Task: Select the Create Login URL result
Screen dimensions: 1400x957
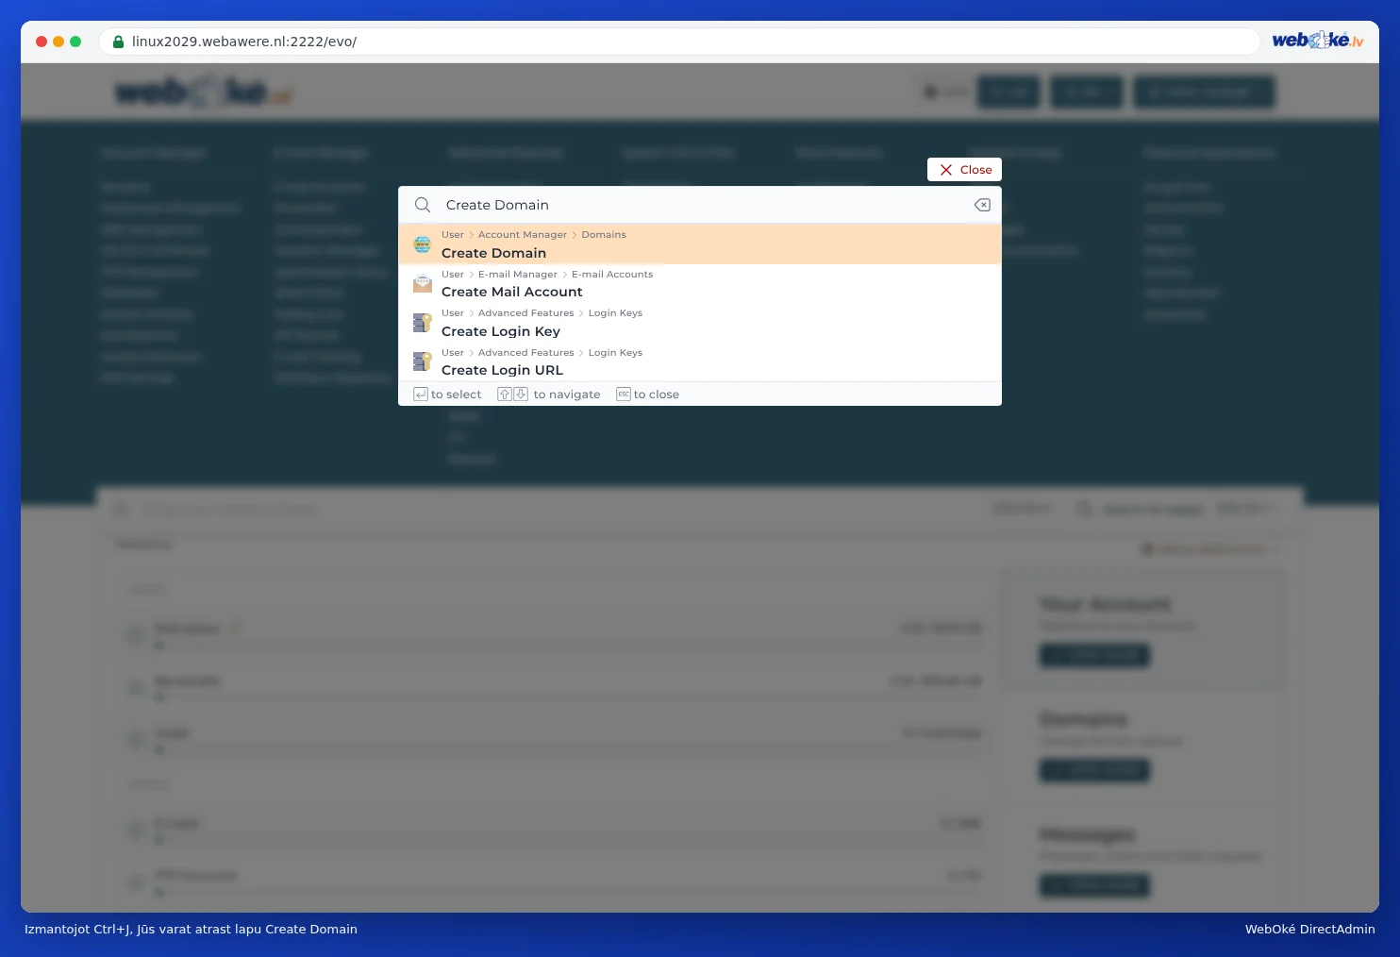Action: (x=700, y=361)
